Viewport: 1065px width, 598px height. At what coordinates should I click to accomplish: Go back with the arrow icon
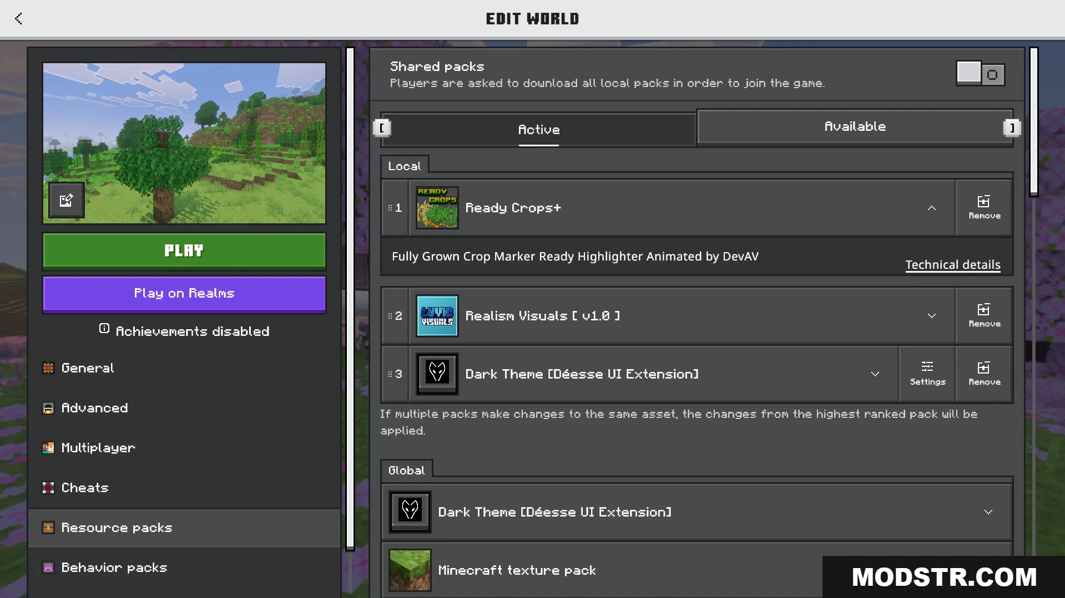(x=19, y=18)
